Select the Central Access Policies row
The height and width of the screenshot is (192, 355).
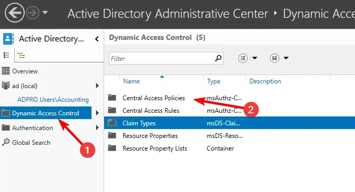[230, 98]
